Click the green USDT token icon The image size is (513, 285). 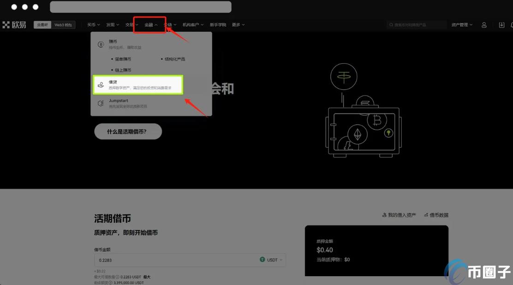click(262, 260)
